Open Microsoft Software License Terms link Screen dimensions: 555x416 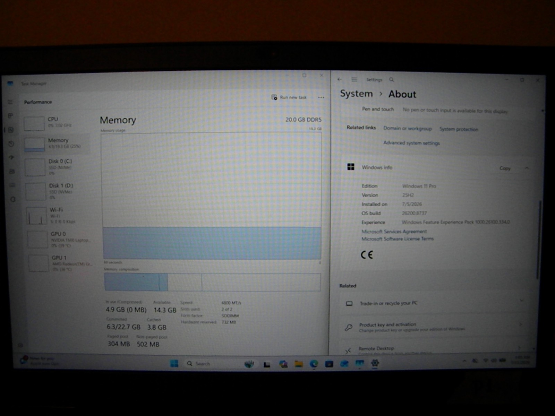(398, 239)
